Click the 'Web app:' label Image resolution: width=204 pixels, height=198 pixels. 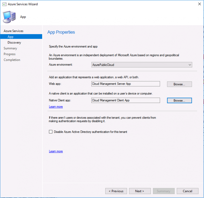coord(55,84)
